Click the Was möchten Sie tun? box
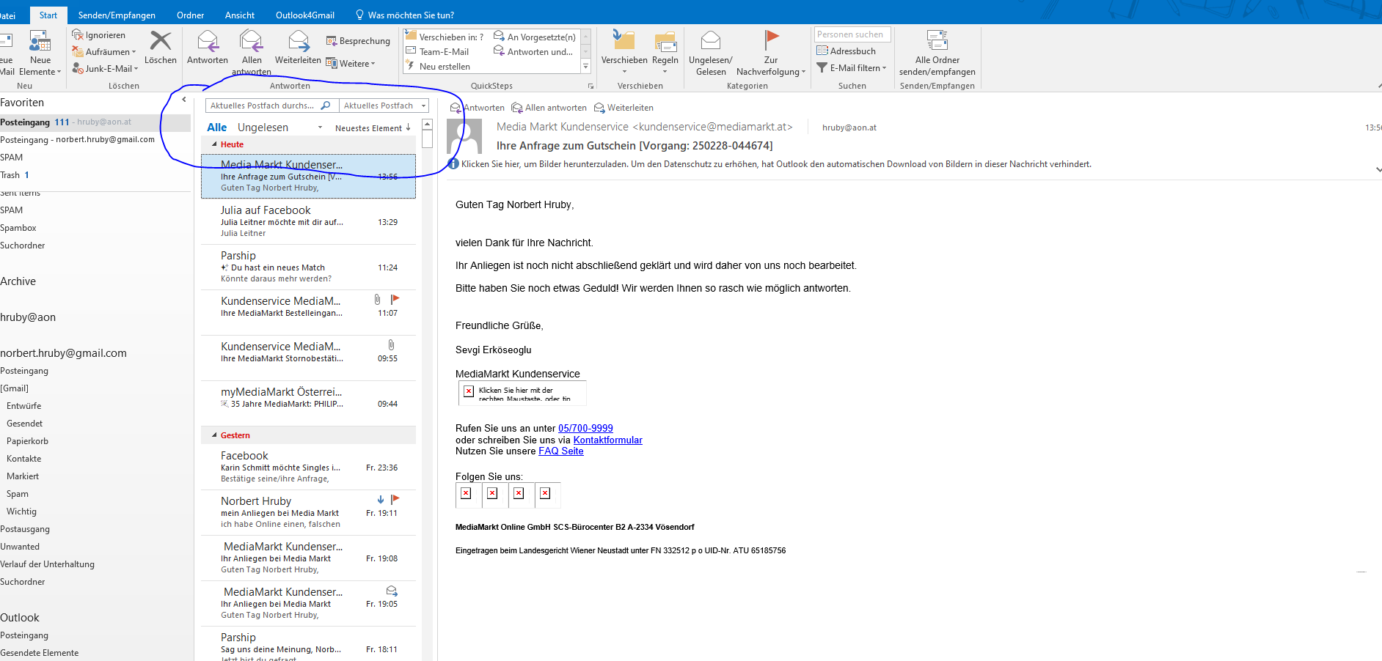1382x661 pixels. pos(405,15)
